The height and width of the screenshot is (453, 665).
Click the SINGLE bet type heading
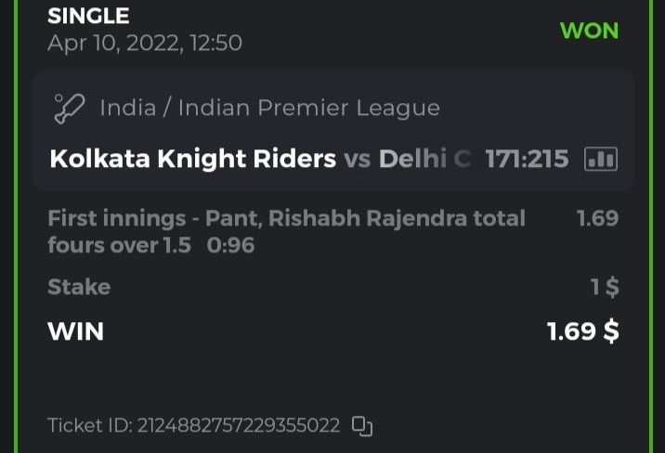pos(88,16)
